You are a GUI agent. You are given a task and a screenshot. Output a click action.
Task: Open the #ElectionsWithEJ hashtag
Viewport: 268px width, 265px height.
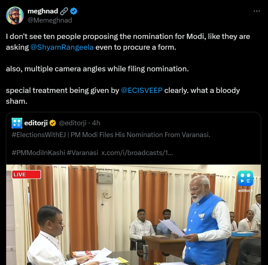point(39,135)
